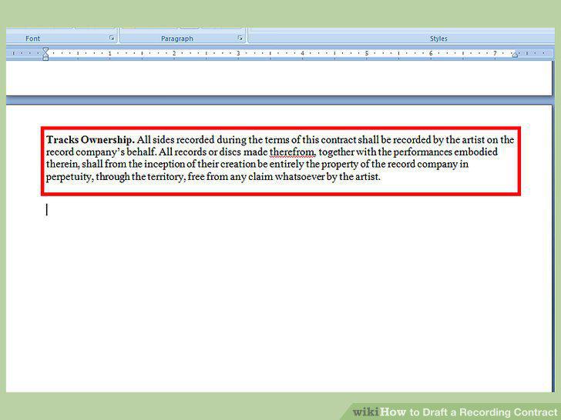561x420 pixels.
Task: Click the Font group label
Action: [32, 38]
